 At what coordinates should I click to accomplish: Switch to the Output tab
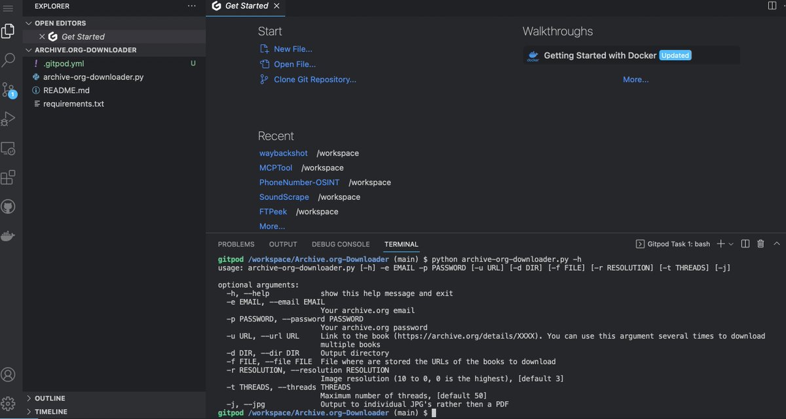point(283,244)
